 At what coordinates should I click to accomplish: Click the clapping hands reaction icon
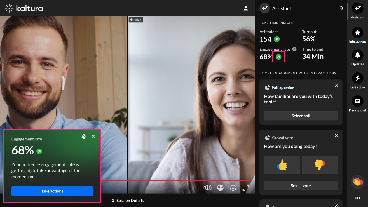(x=357, y=182)
